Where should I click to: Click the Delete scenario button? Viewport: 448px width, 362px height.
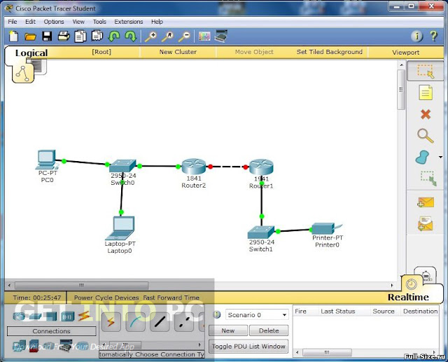[269, 330]
